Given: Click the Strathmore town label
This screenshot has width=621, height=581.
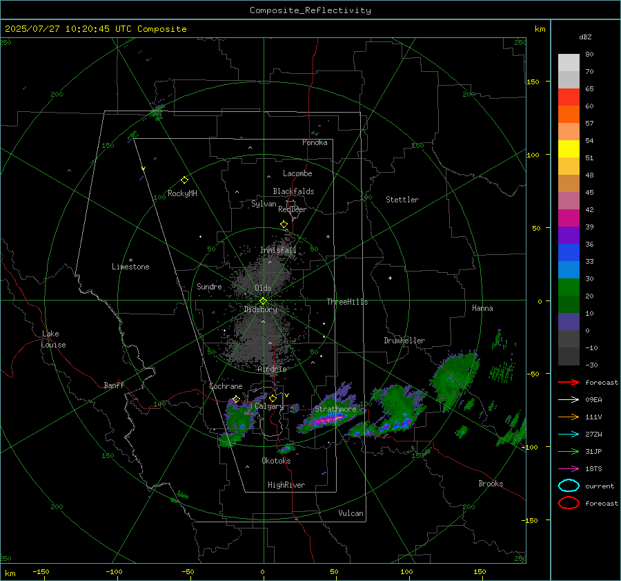Looking at the screenshot, I should [x=335, y=409].
